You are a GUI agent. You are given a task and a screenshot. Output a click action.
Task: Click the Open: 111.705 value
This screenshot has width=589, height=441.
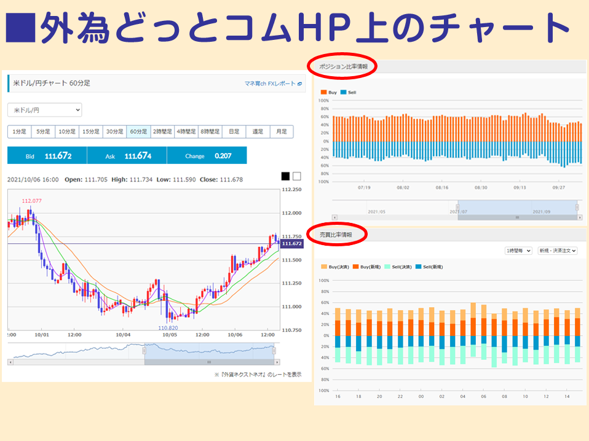(x=86, y=180)
